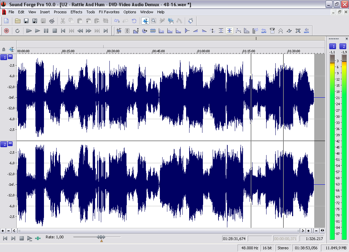Click the Save As icon with question mark
Viewport: 349px width, 252px height.
pyautogui.click(x=35, y=21)
